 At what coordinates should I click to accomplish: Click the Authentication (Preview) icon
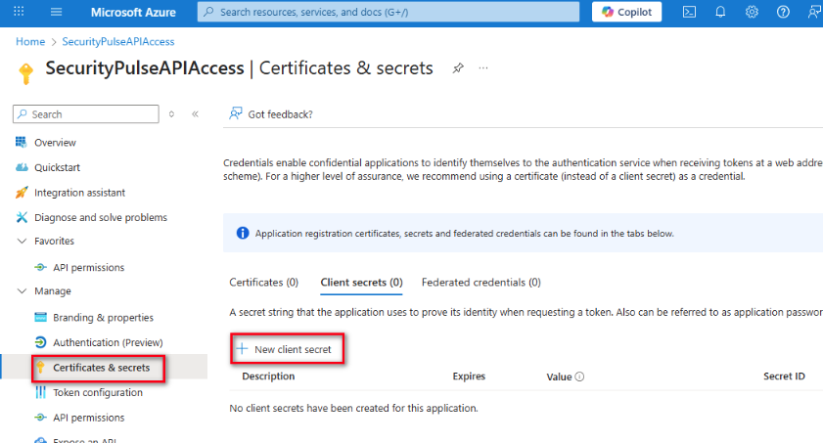40,342
